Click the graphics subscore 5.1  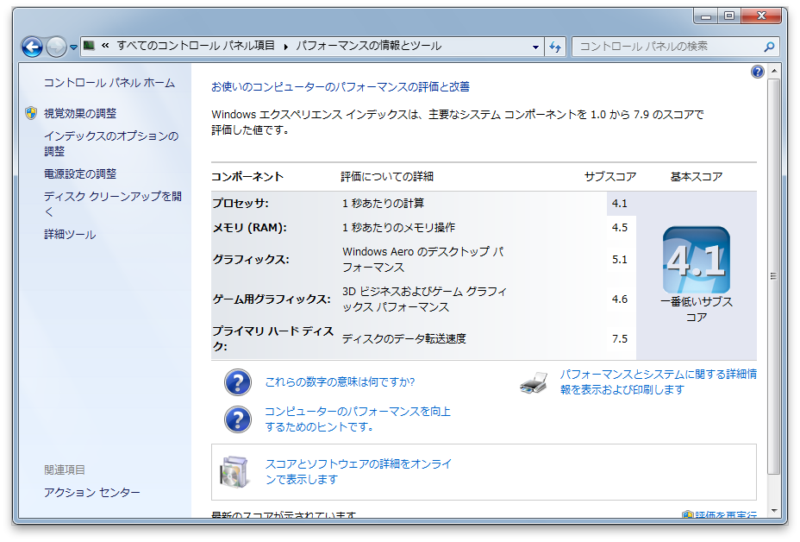pyautogui.click(x=620, y=260)
